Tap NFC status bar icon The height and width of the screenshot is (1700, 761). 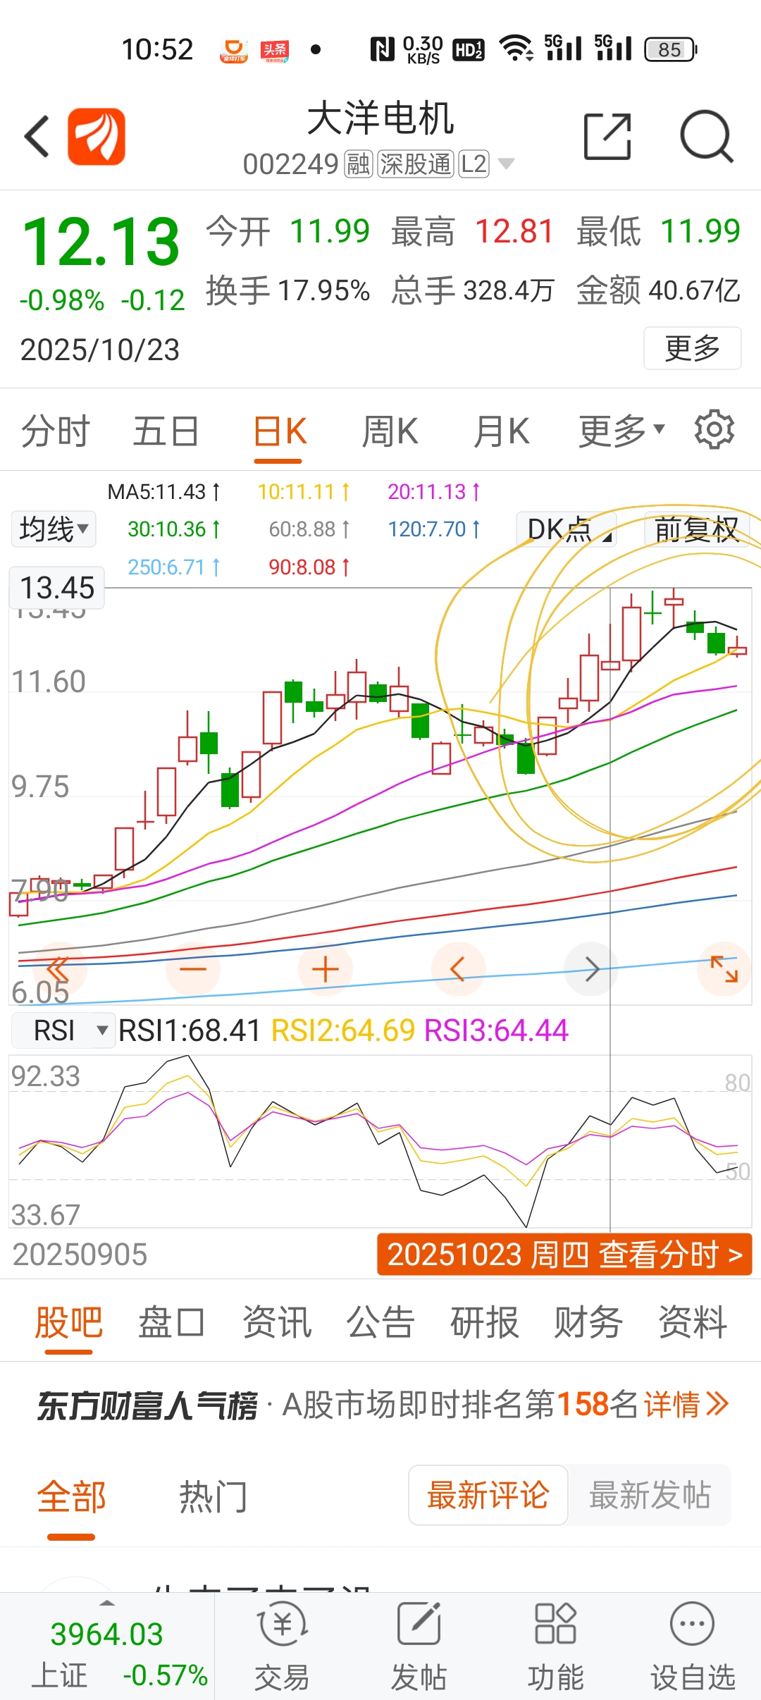[382, 49]
